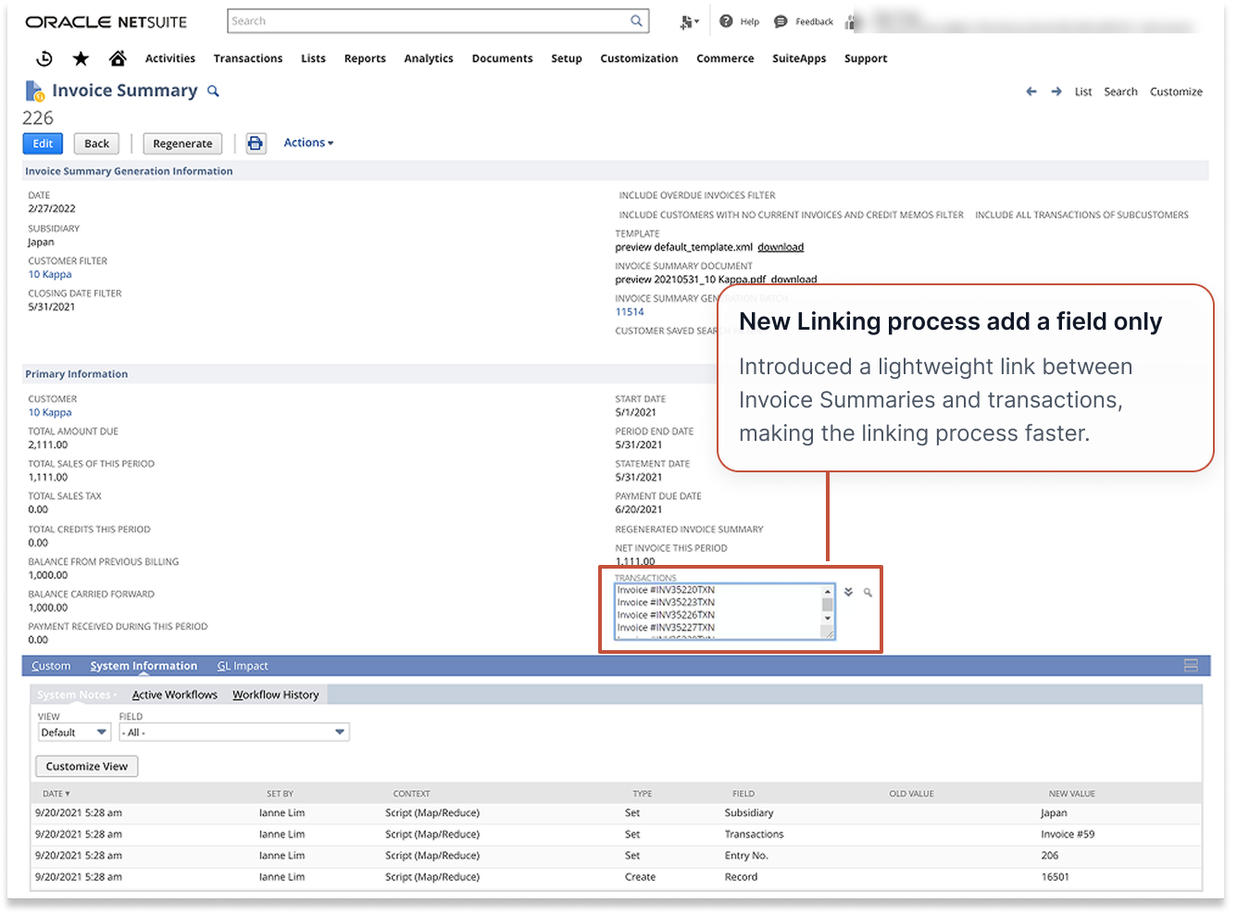The width and height of the screenshot is (1237, 915).
Task: Open the Recent Records history icon
Action: click(x=44, y=58)
